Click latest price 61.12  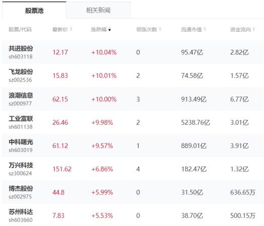pyautogui.click(x=60, y=145)
